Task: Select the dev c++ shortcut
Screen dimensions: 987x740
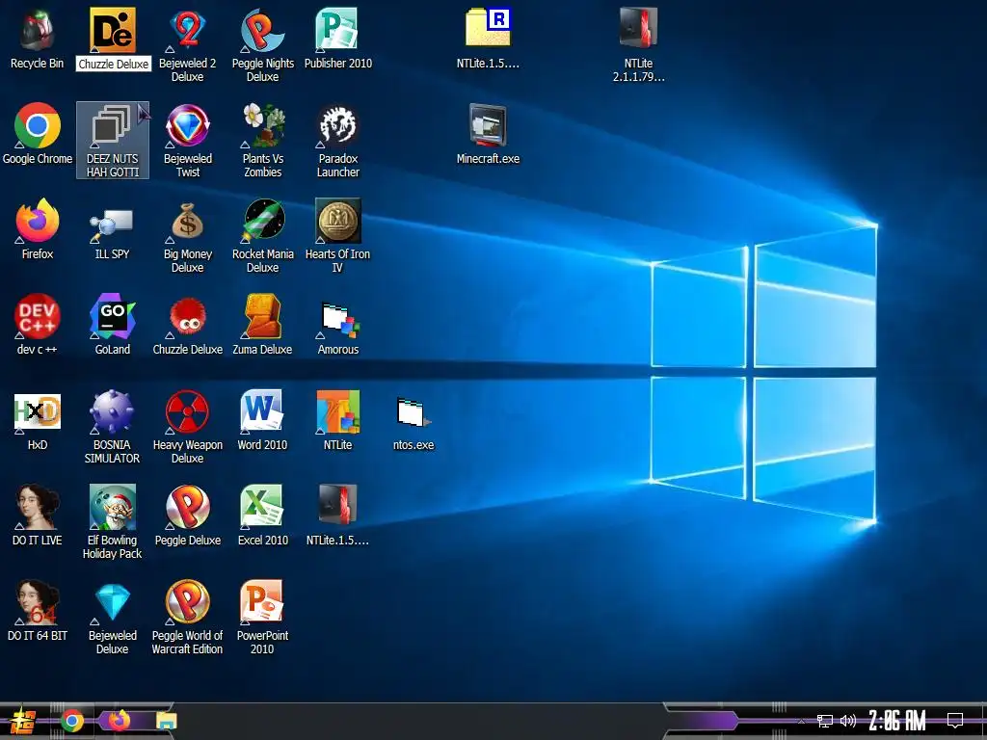Action: (x=38, y=324)
